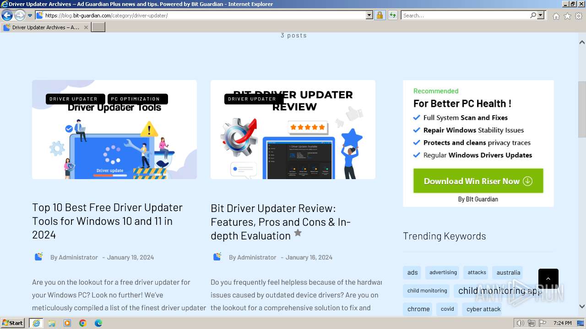Click the 'advertising' keyword tag

[x=443, y=273]
